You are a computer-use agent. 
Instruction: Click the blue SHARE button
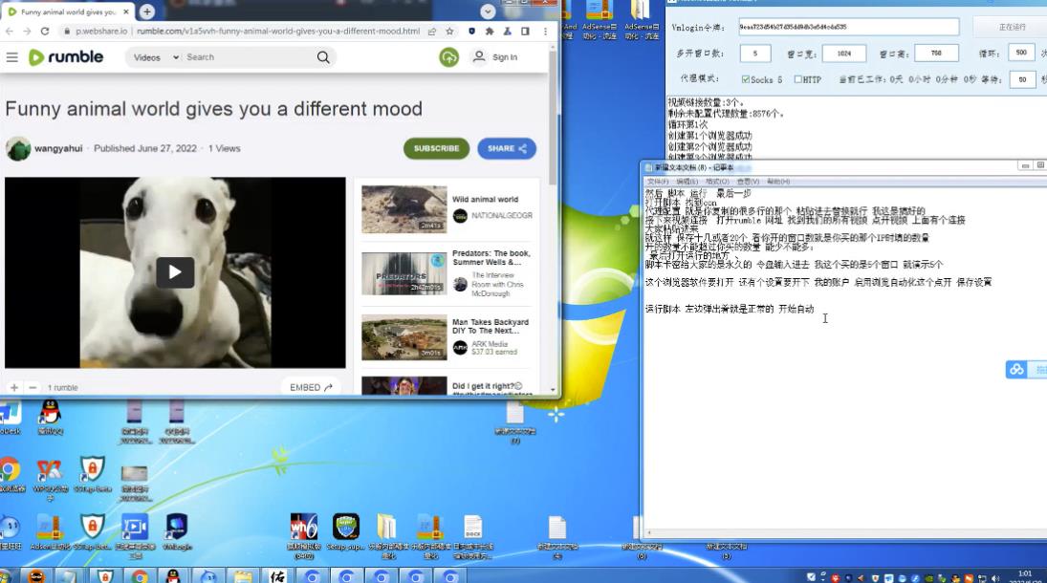[507, 148]
